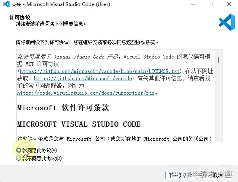Image resolution: width=238 pixels, height=182 pixels.
Task: Open the code.visualstudio.com FAQ link
Action: (86, 93)
